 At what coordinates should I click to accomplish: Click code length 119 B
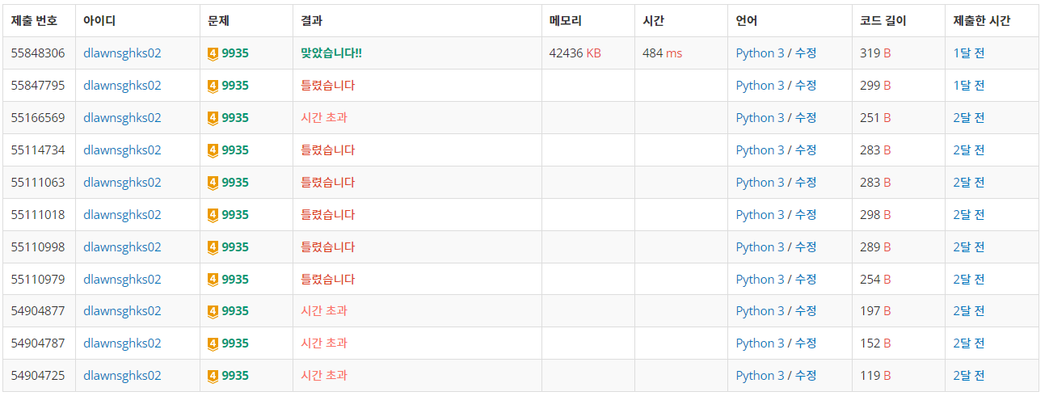(875, 376)
